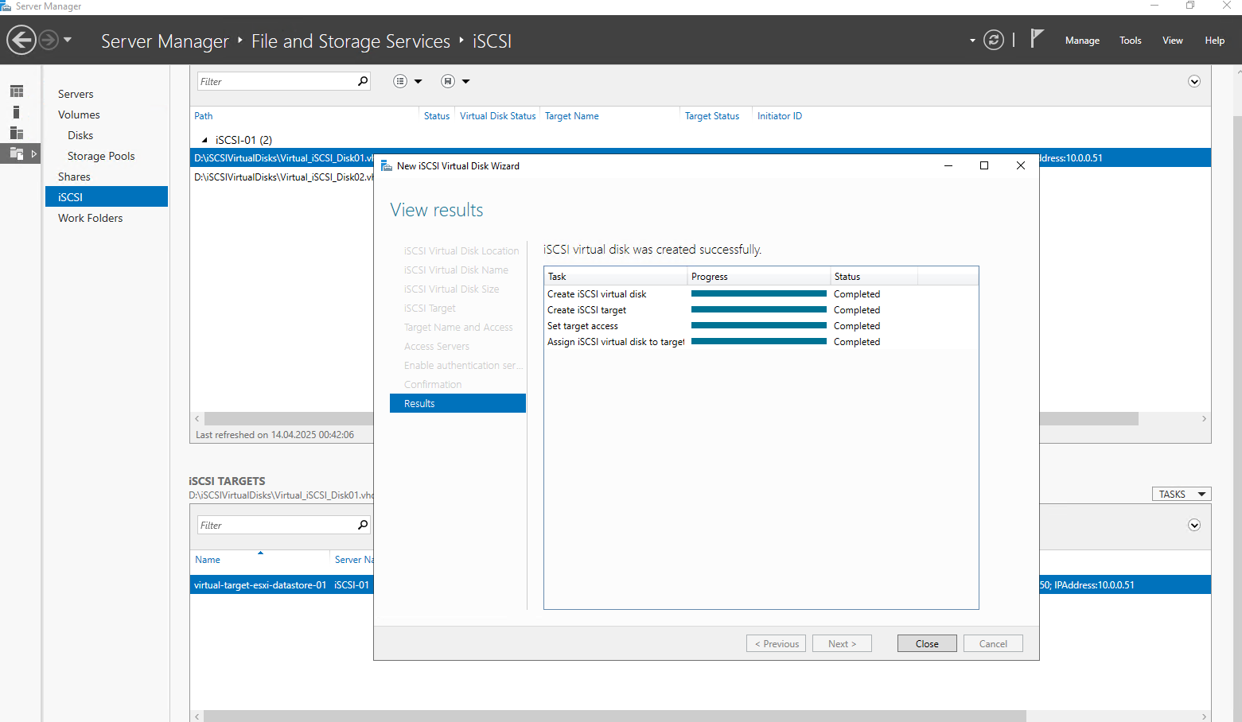
Task: Collapse the iSCSI-01 group
Action: (x=204, y=140)
